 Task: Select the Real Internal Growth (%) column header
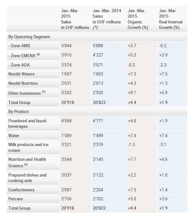[x=171, y=19]
